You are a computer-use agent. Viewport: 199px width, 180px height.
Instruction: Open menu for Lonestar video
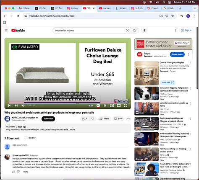pyautogui.click(x=191, y=103)
